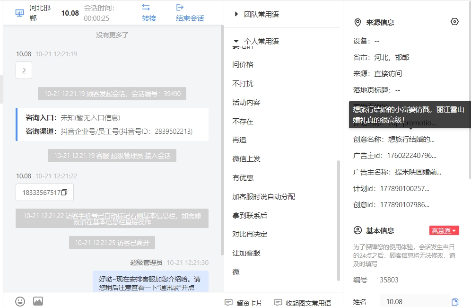Select the 微 quick phrase
The image size is (471, 307).
click(x=236, y=272)
